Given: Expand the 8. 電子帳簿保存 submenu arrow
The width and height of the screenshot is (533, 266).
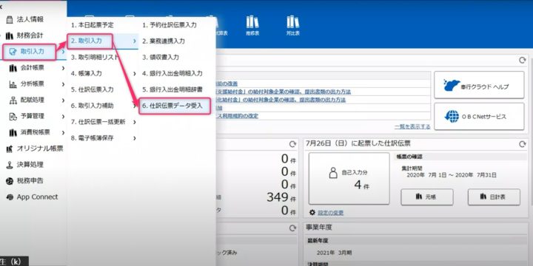Looking at the screenshot, I should tap(135, 138).
